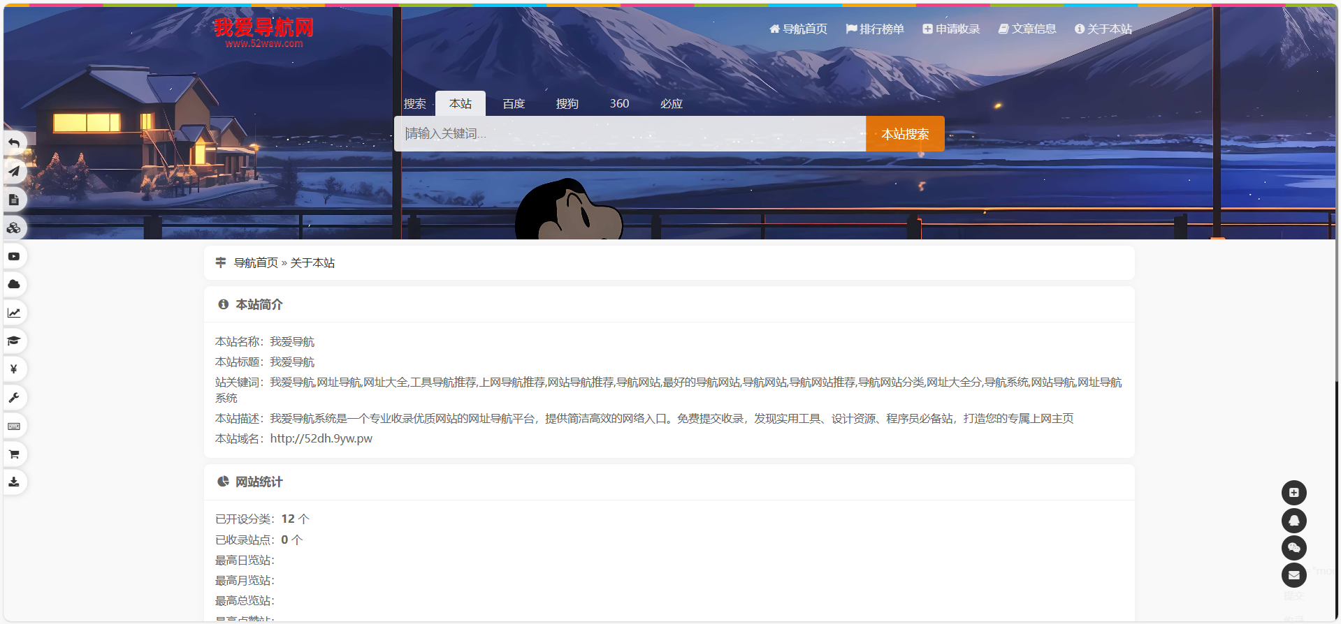Open the document file sidebar icon
This screenshot has width=1341, height=624.
click(14, 200)
